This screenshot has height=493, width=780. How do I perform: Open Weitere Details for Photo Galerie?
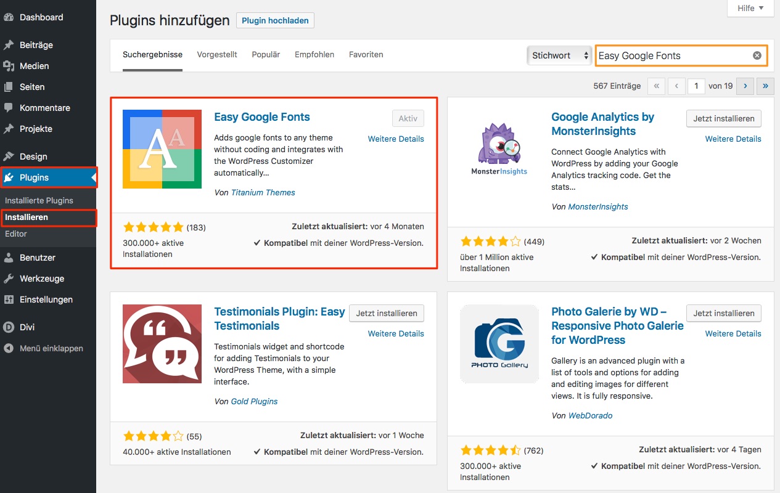click(733, 333)
